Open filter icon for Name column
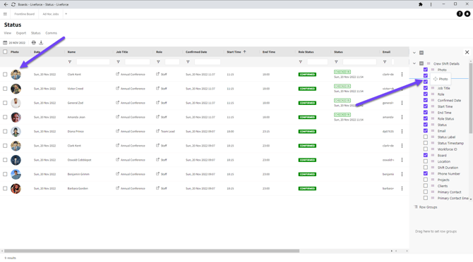Screen dimensions: 473x262 [x=70, y=62]
